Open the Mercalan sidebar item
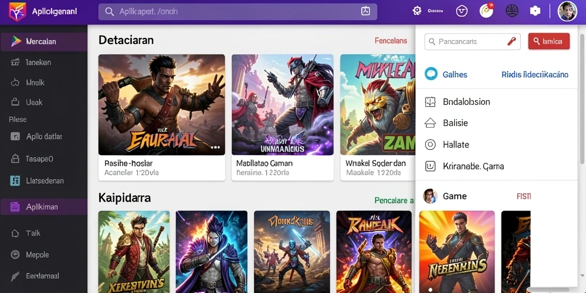 (x=43, y=41)
